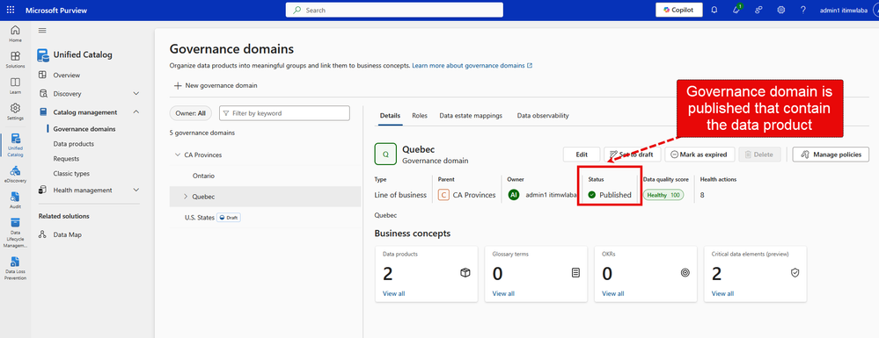Click View all under Data products
The image size is (879, 338).
(393, 293)
